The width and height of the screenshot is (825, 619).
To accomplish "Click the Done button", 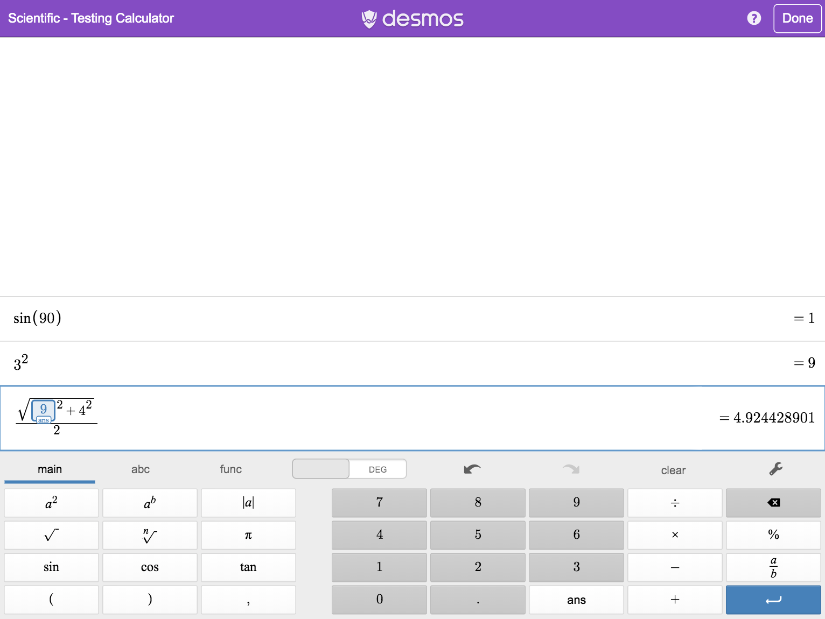I will tap(797, 18).
